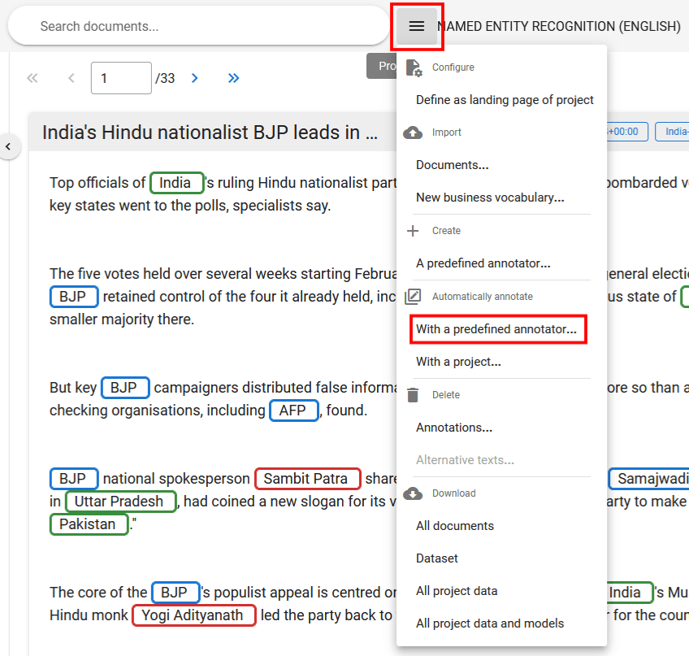The image size is (689, 656).
Task: Delete 'Annotations...' menu entry
Action: [453, 428]
